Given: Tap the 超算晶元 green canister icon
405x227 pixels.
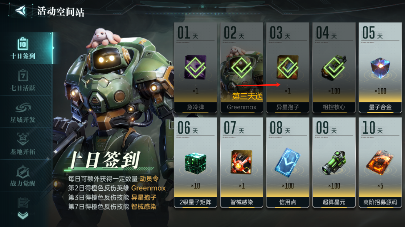Looking at the screenshot, I should click(x=334, y=163).
